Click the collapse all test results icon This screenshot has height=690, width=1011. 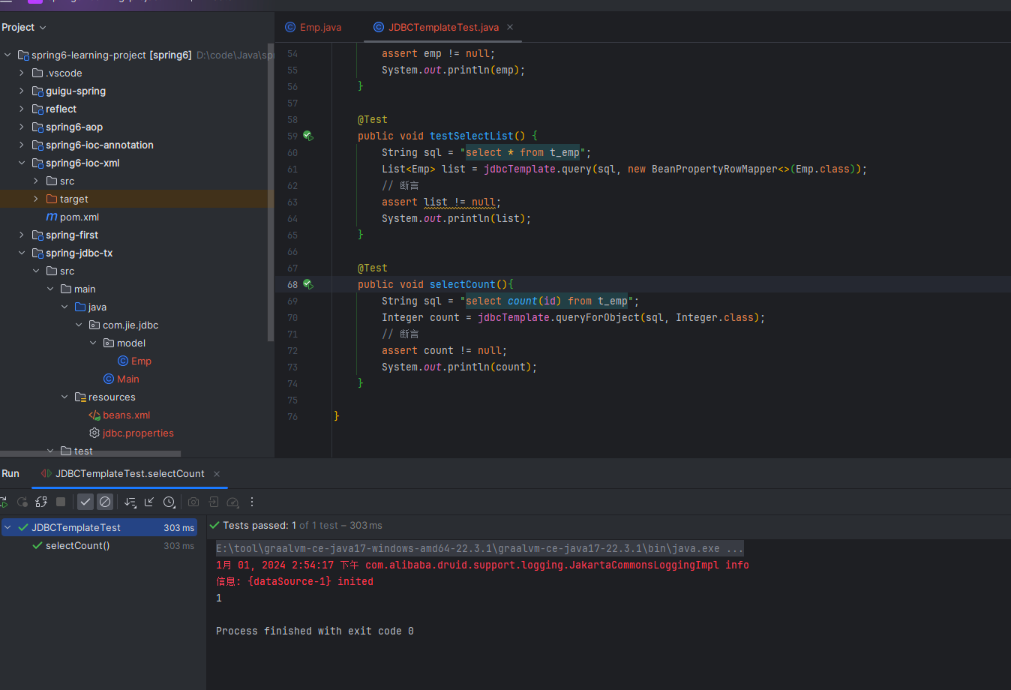pos(149,502)
